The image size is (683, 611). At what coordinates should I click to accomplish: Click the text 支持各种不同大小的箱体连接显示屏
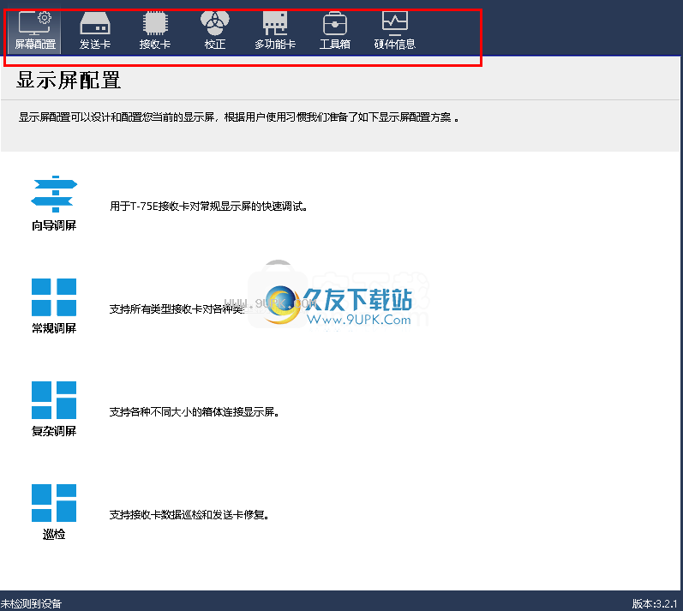coord(195,412)
